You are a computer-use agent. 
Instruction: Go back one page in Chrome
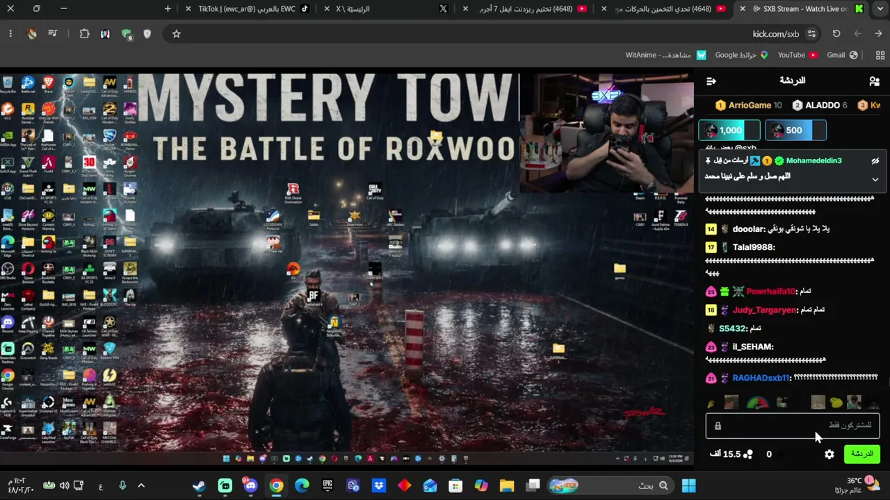point(879,33)
